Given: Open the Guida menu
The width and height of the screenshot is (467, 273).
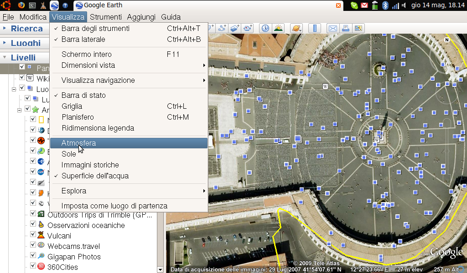Looking at the screenshot, I should click(171, 17).
